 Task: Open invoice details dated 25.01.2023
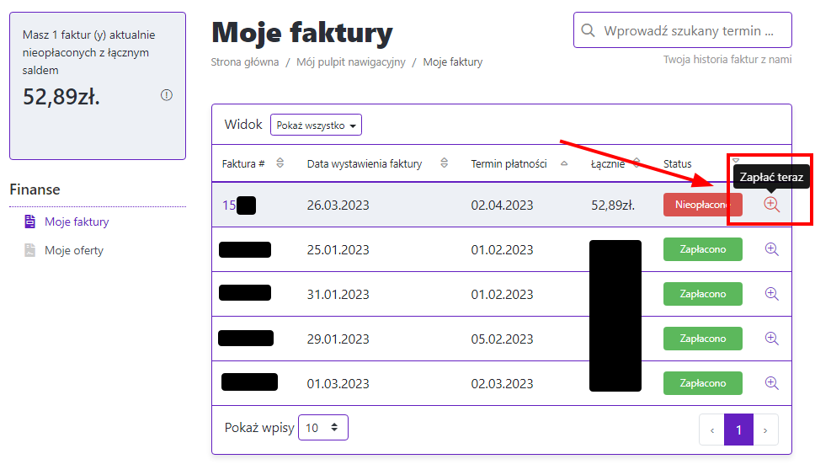pyautogui.click(x=771, y=249)
